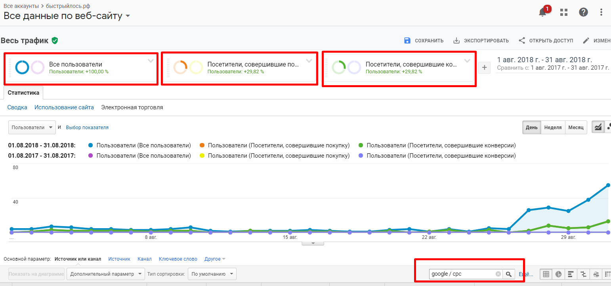Open the three-dot more options menu
The height and width of the screenshot is (286, 611).
601,12
